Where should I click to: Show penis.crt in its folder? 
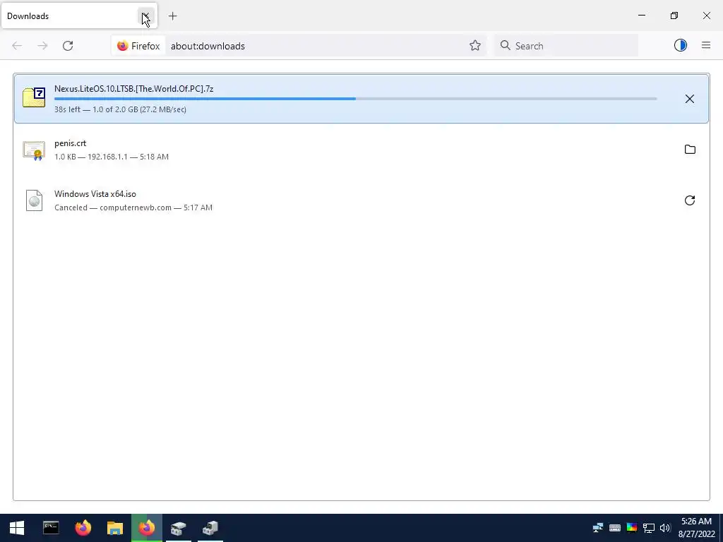[x=690, y=150]
